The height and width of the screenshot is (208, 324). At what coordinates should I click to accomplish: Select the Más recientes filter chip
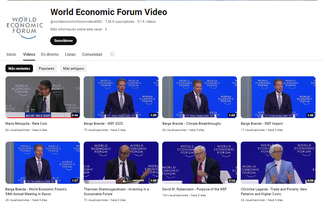click(19, 68)
